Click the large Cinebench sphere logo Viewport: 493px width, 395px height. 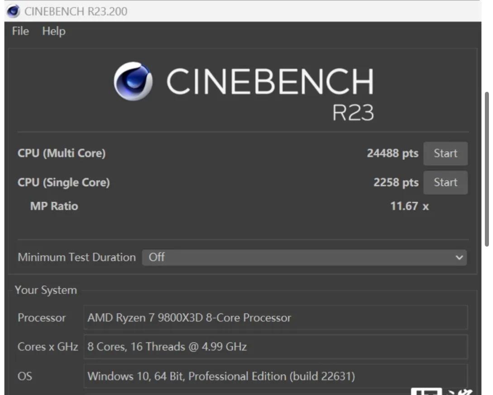(133, 81)
